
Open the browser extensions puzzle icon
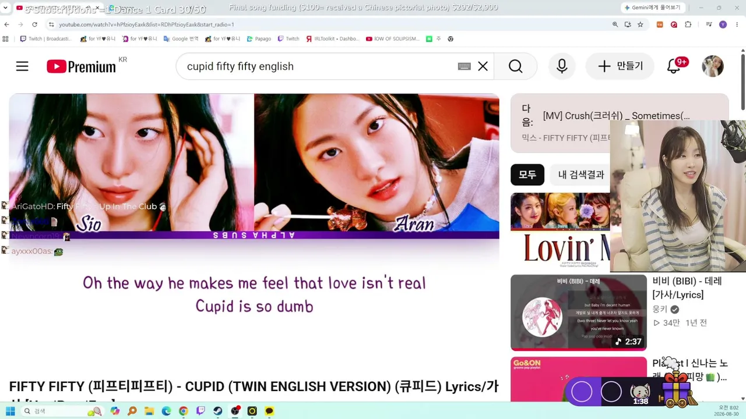tap(688, 24)
